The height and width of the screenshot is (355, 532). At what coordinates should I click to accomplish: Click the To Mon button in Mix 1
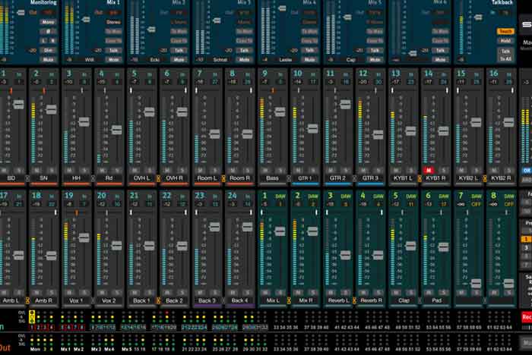pyautogui.click(x=113, y=31)
